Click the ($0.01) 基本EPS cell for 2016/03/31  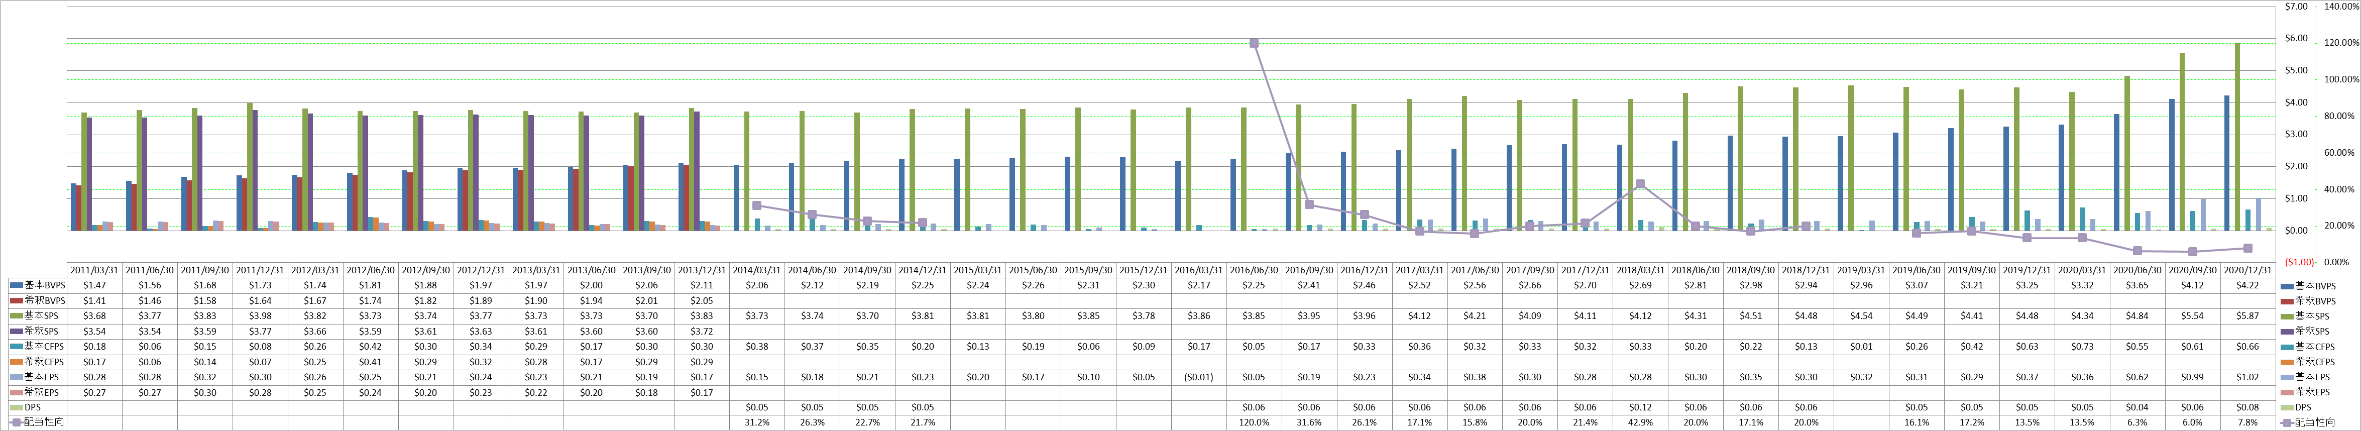pyautogui.click(x=1199, y=377)
